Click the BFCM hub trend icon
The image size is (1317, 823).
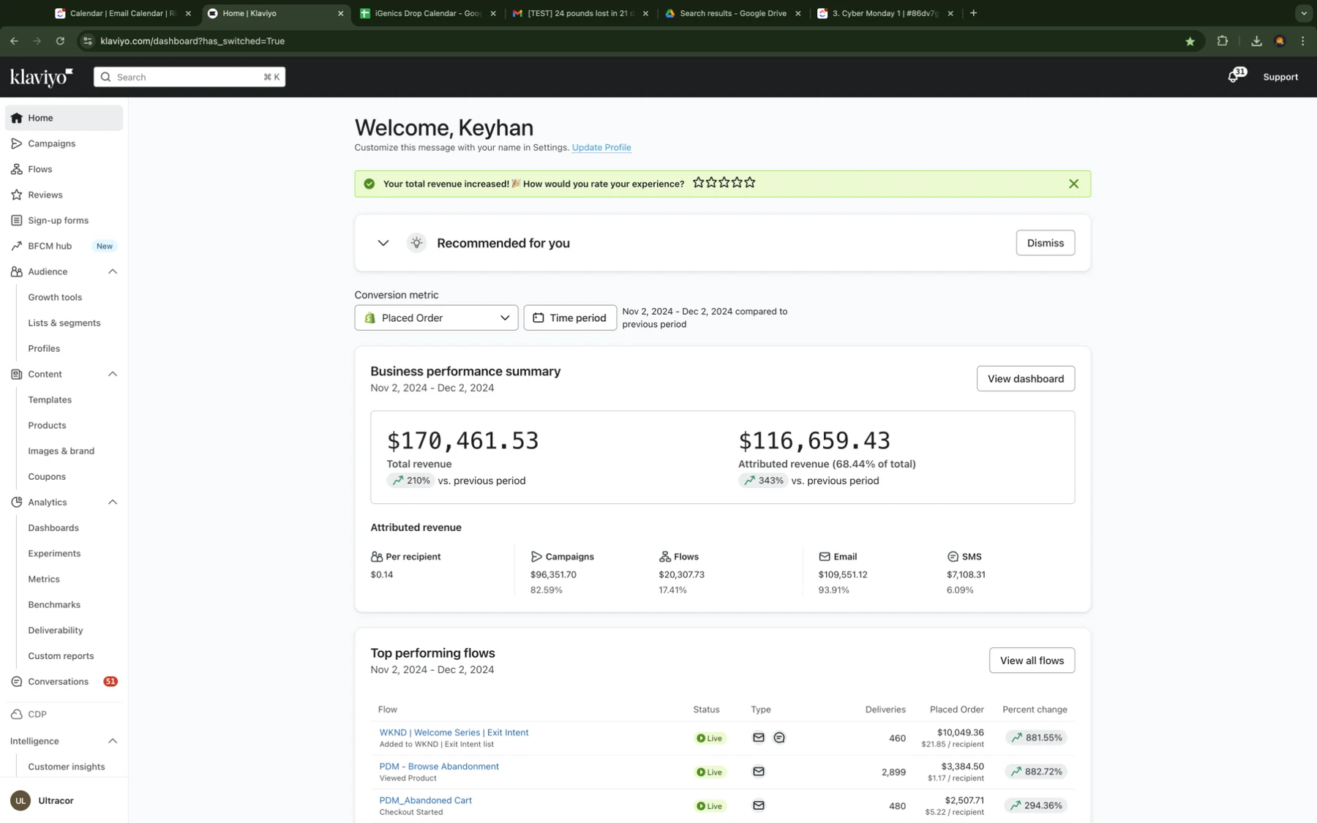coord(17,246)
